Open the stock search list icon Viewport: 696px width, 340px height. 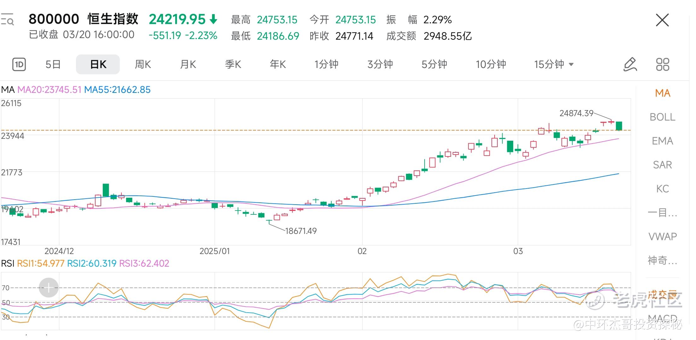point(7,20)
